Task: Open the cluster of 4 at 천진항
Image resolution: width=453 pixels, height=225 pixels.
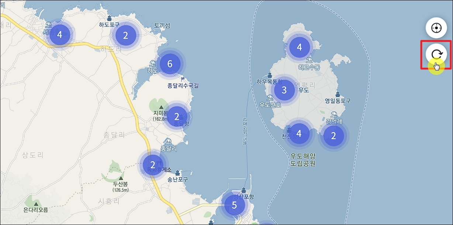Action: (299, 133)
